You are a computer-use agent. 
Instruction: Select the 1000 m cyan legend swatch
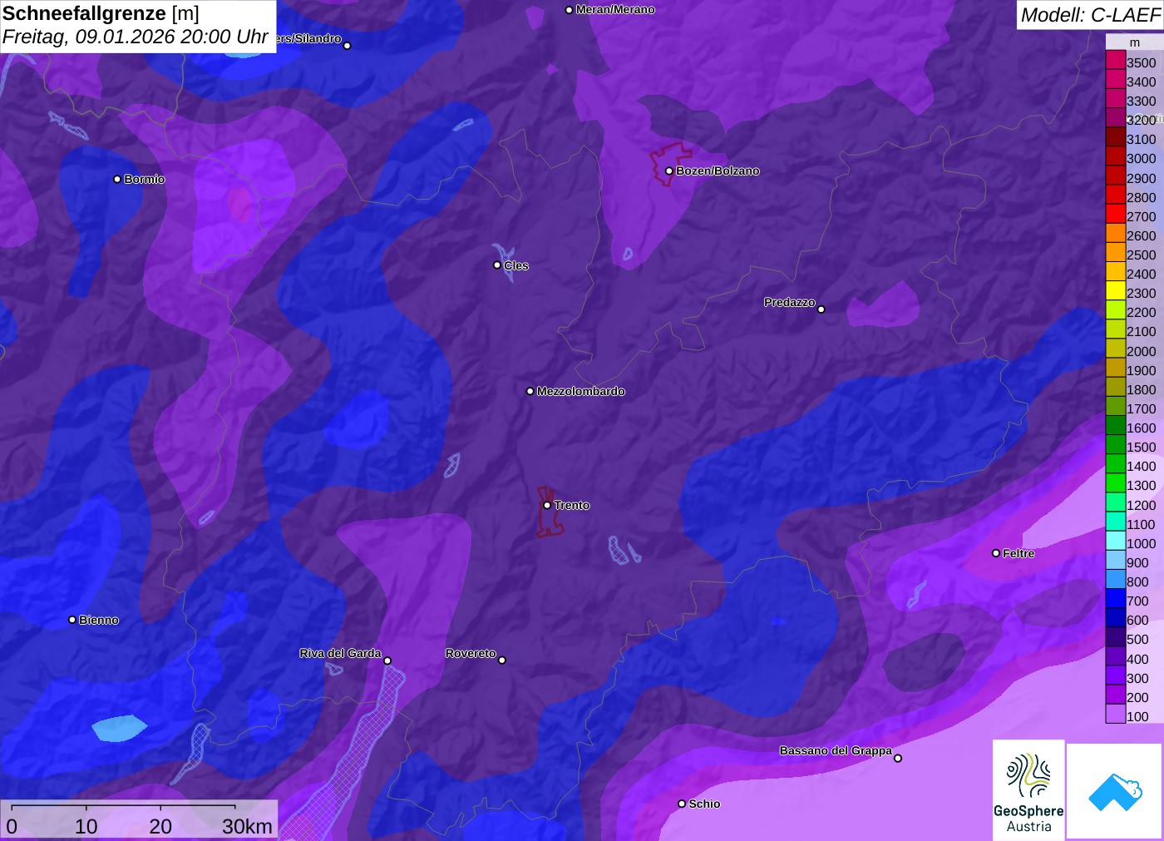click(1116, 542)
